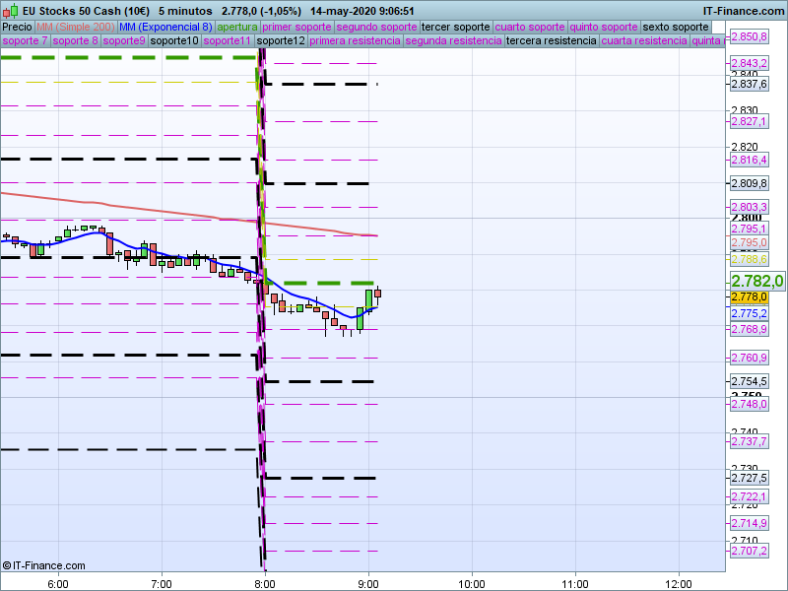Screen dimensions: 788x591
Task: Select the Precio indicator label
Action: pyautogui.click(x=17, y=28)
